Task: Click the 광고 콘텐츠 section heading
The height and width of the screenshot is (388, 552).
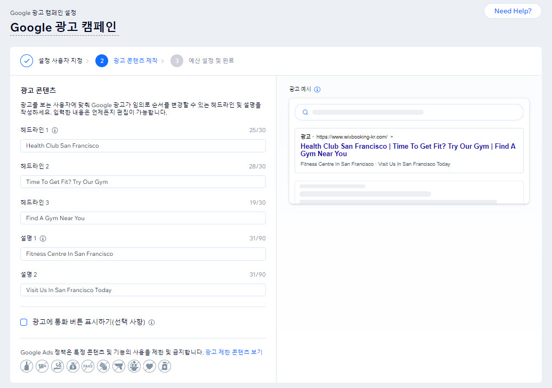Action: click(38, 91)
